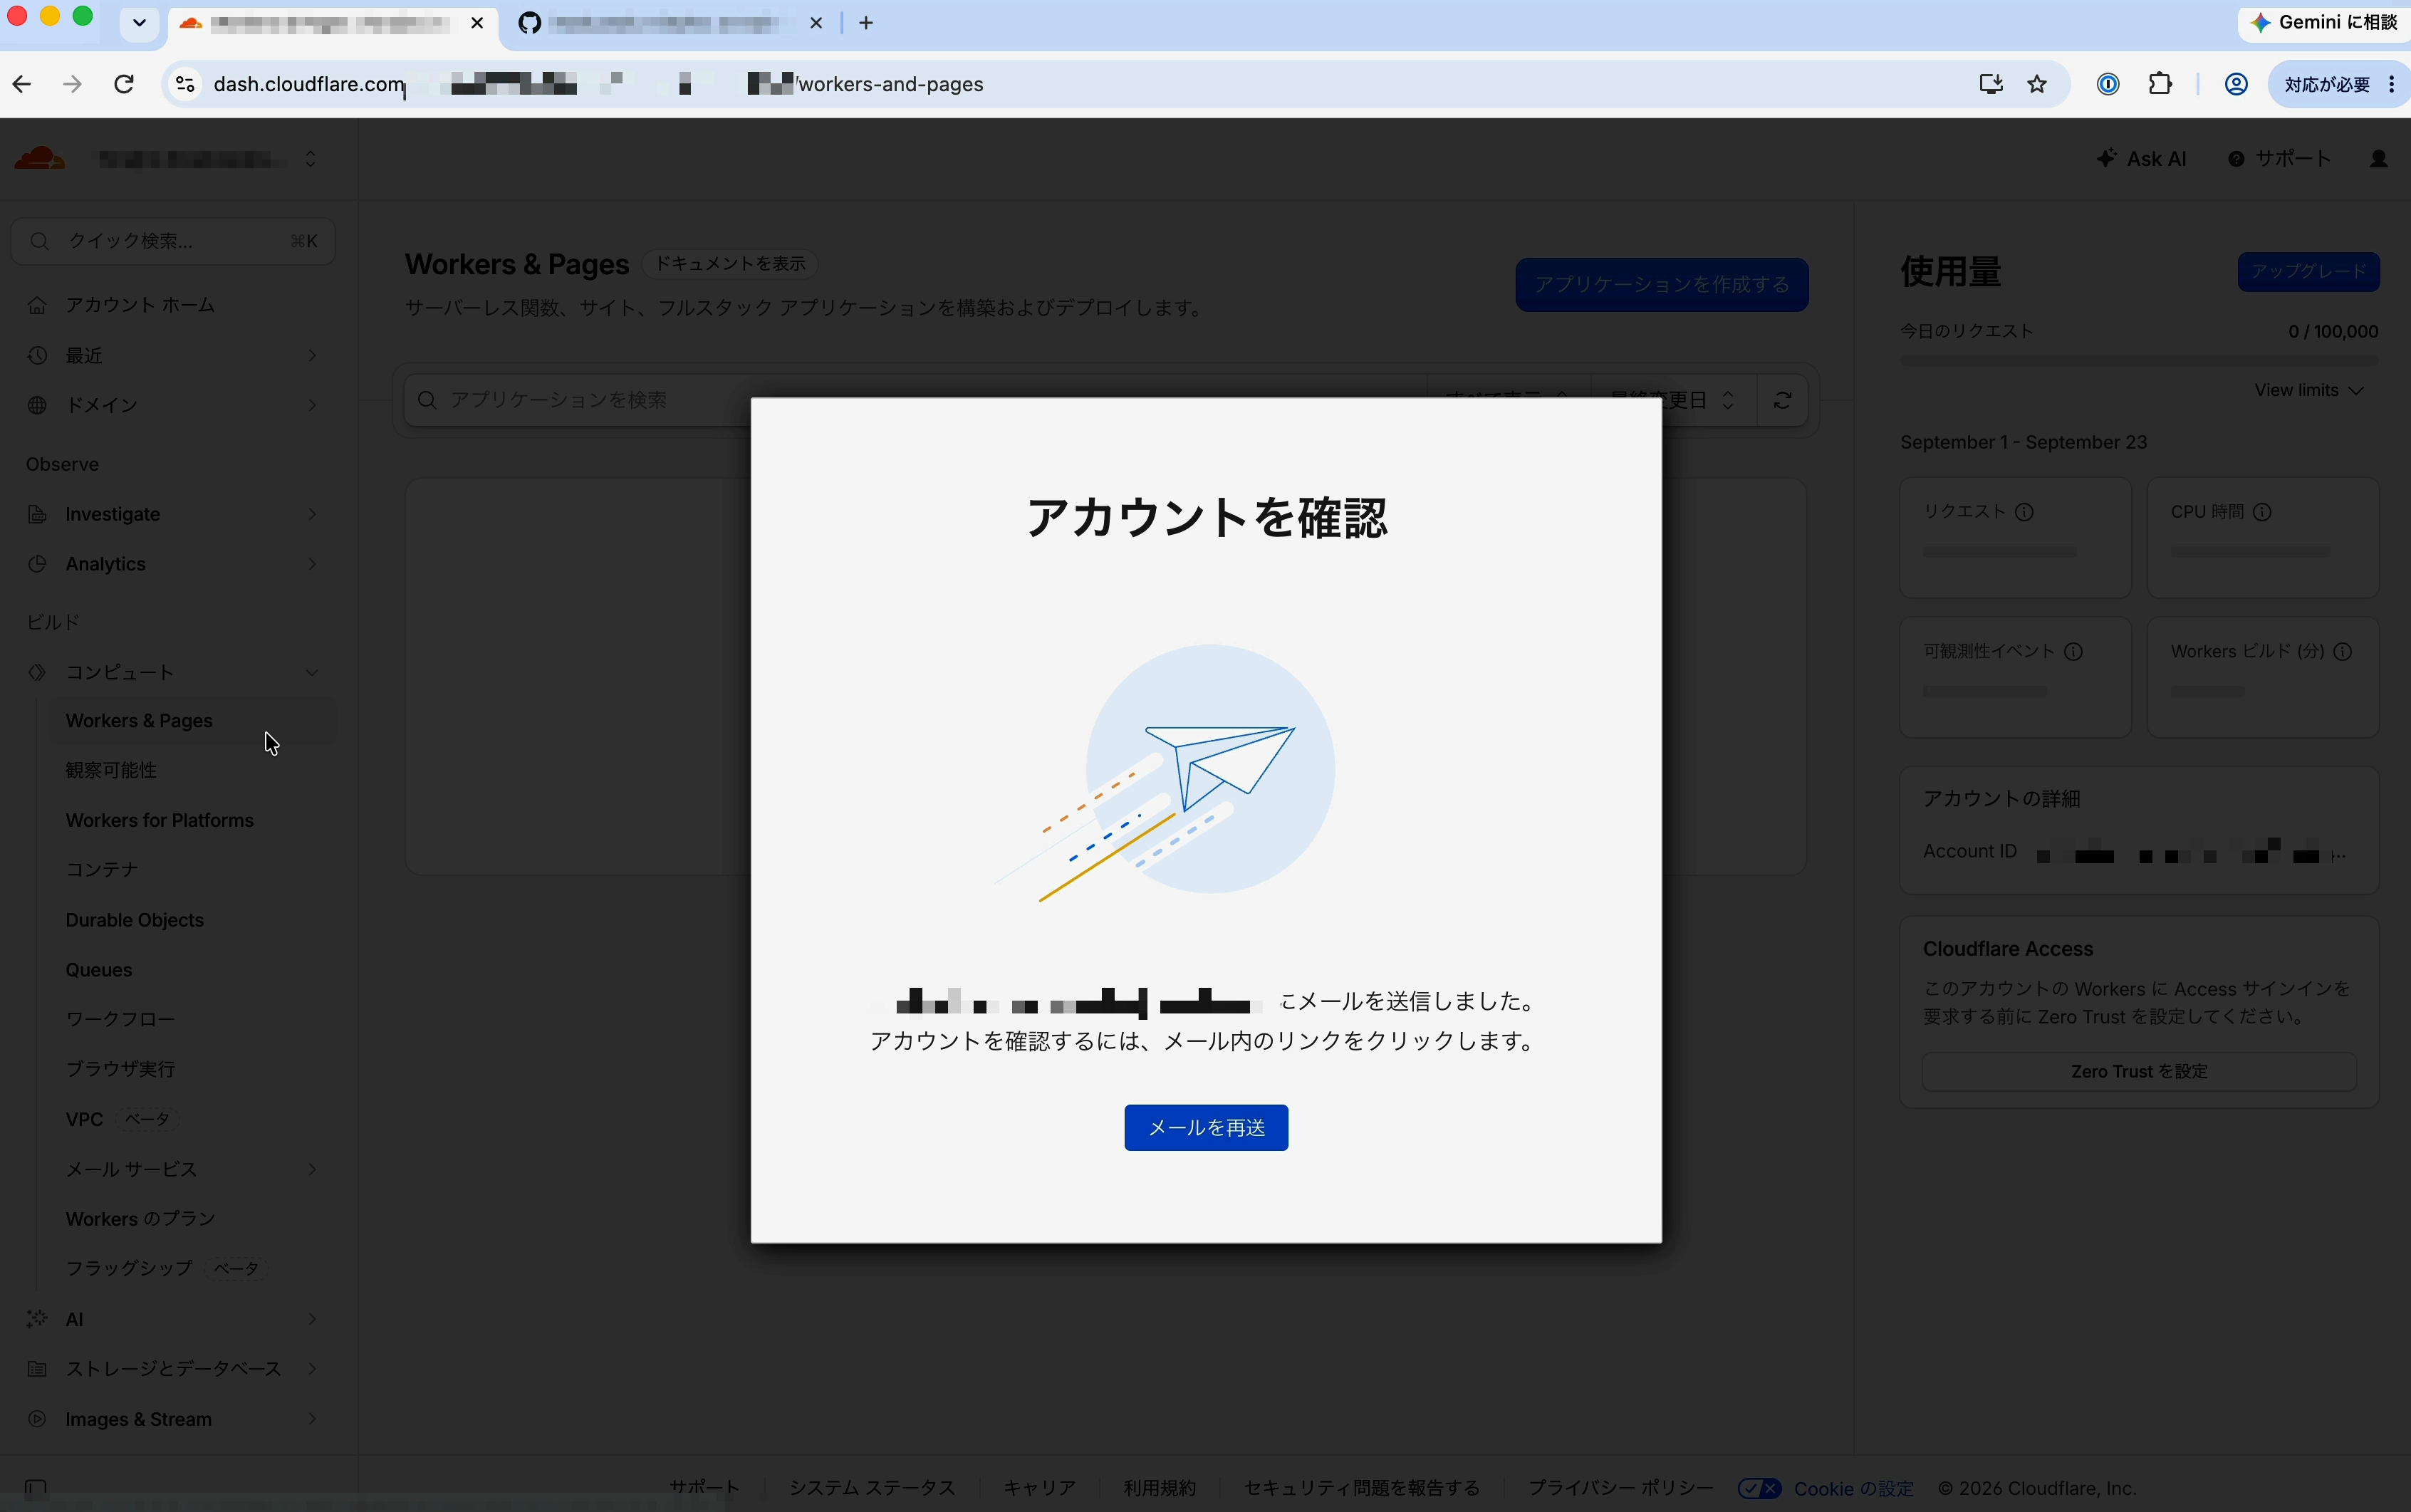Open the システム ステータス footer link

(872, 1487)
